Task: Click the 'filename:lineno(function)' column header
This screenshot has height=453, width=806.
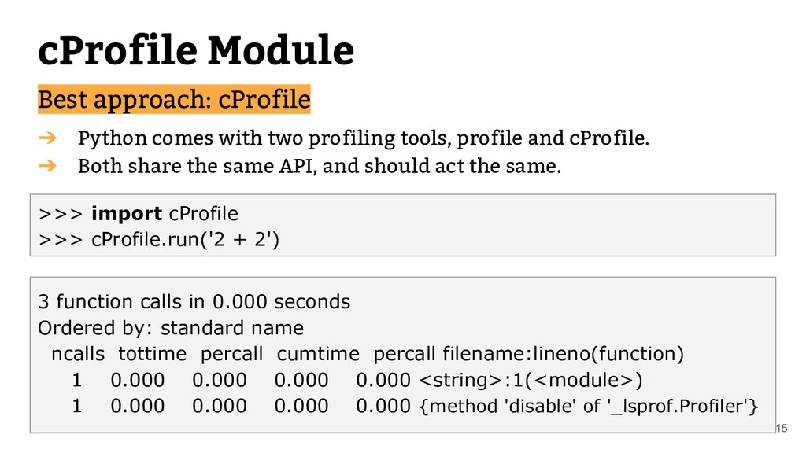Action: (563, 354)
